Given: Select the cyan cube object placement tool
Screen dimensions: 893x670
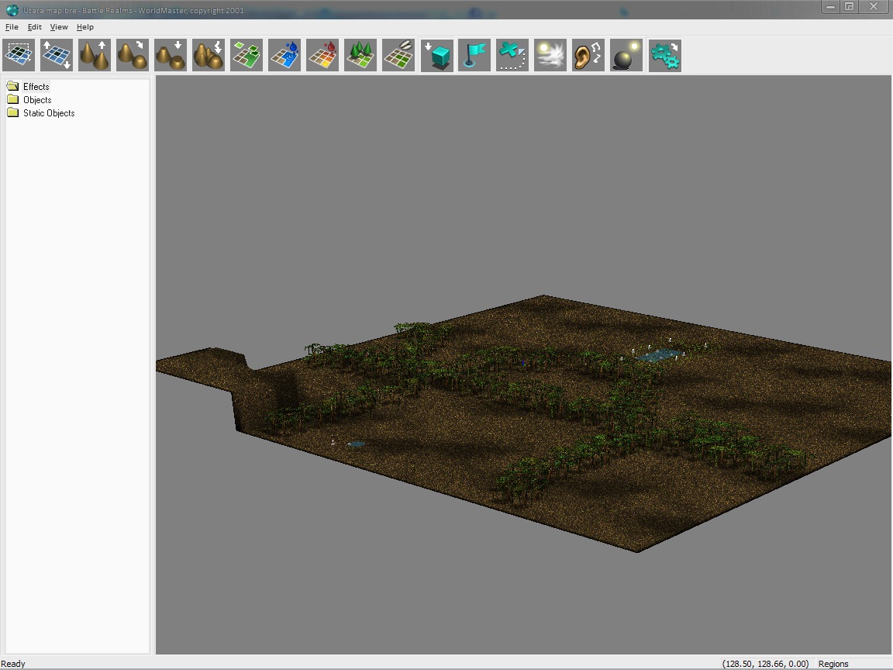Looking at the screenshot, I should [437, 55].
